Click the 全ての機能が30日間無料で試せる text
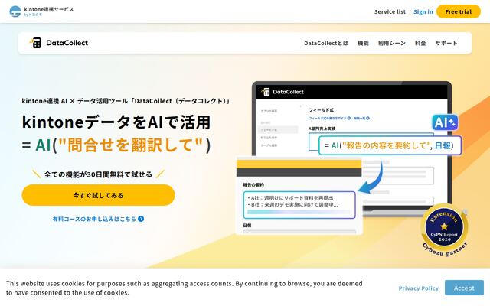The width and height of the screenshot is (490, 306). pyautogui.click(x=98, y=174)
